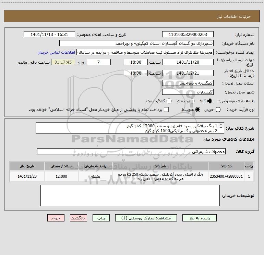The height and width of the screenshot is (255, 264).
Task: Open the اطلاعات تماس خریدار link
Action: [57, 52]
